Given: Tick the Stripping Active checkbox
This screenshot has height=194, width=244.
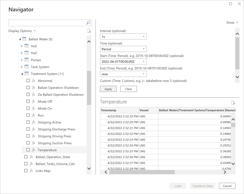Looking at the screenshot, I should click(x=28, y=122).
